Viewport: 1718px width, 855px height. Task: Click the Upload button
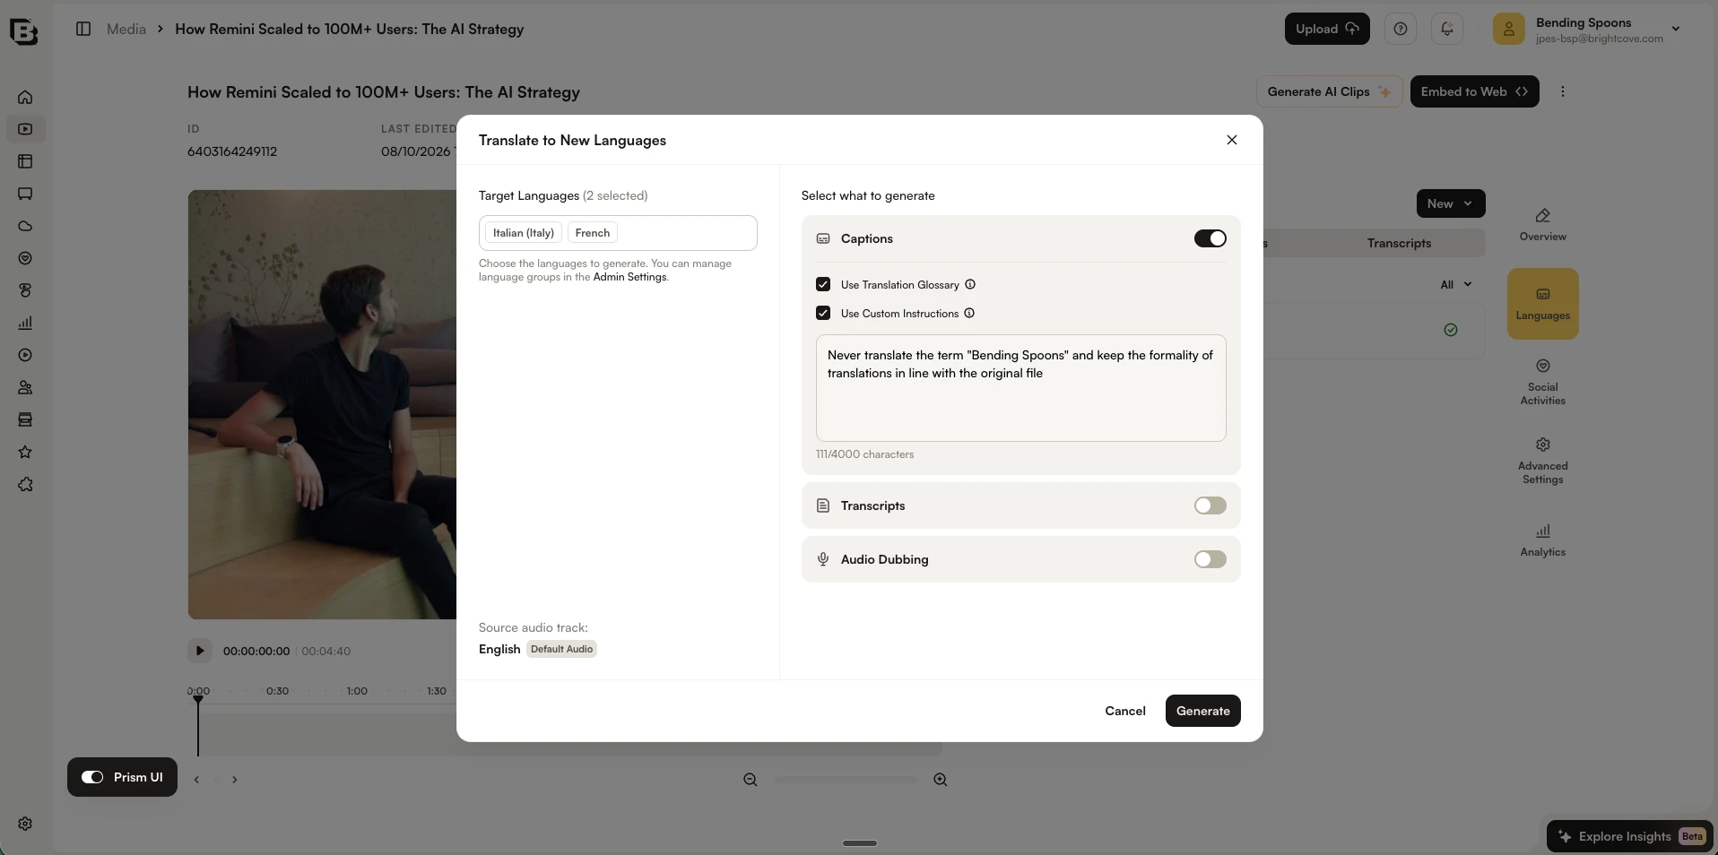(x=1327, y=29)
